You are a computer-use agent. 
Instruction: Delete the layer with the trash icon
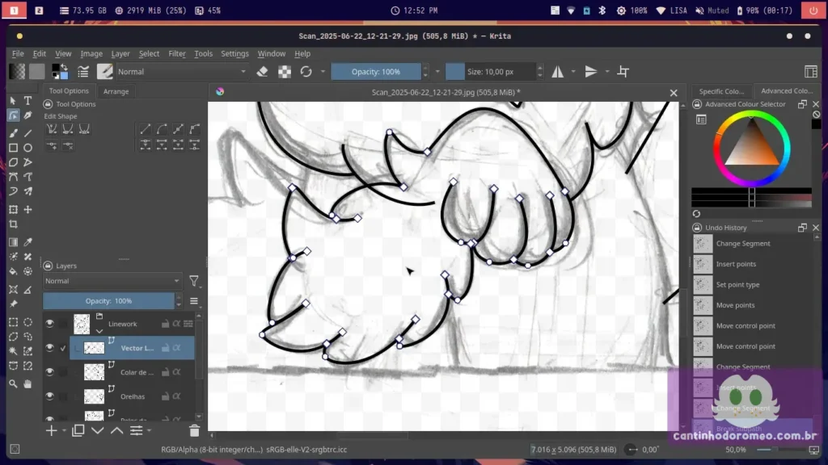[194, 431]
